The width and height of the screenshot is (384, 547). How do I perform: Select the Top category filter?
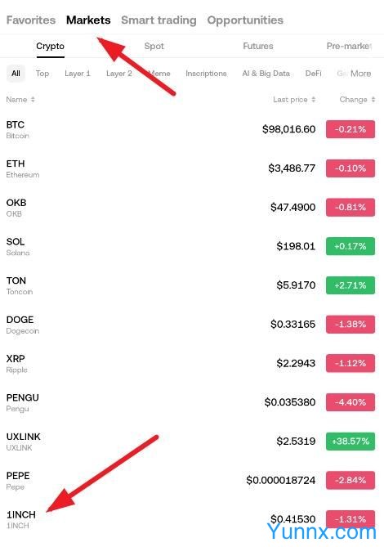coord(42,74)
